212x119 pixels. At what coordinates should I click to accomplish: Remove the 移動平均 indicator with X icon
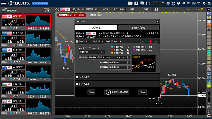coord(101,15)
